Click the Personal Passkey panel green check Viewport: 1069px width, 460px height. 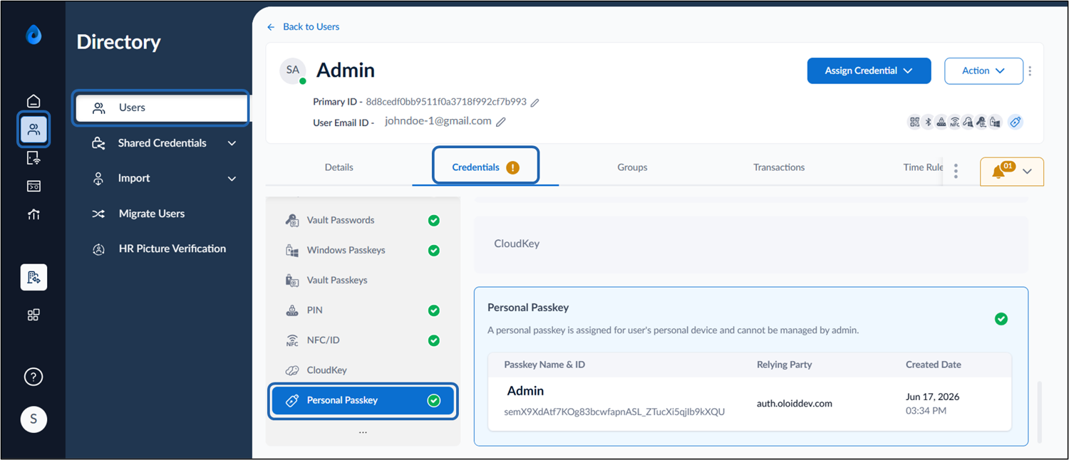[1001, 319]
